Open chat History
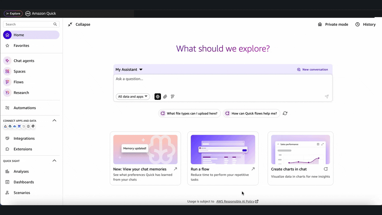 (x=366, y=24)
